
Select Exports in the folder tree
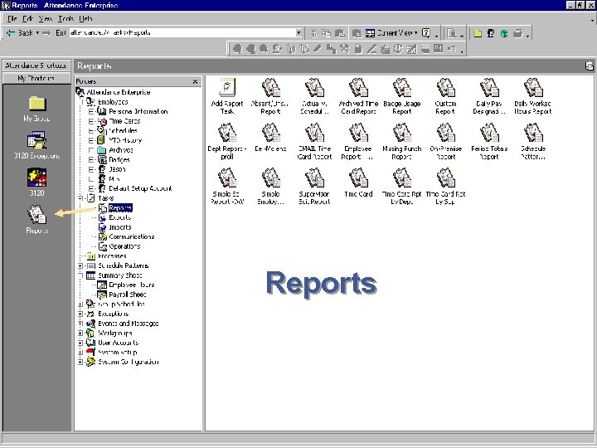point(119,217)
